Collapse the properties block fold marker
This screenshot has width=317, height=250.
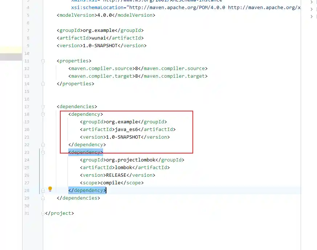pos(43,61)
